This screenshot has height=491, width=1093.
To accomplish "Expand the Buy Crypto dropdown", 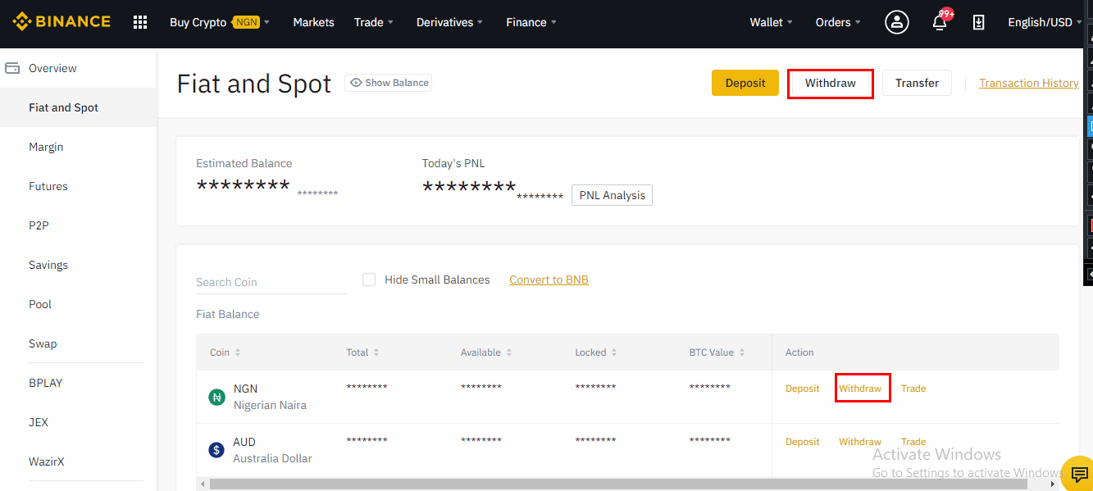I will [x=220, y=22].
